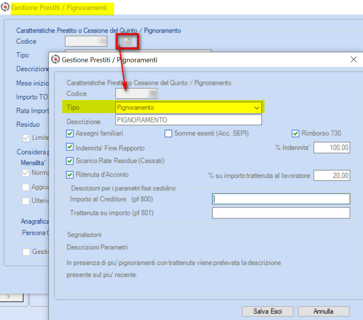Click the % Indennita' field showing 100,00
363x320 pixels.
pos(332,147)
